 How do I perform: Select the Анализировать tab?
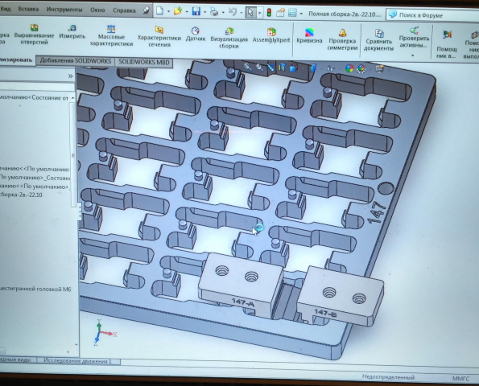16,60
